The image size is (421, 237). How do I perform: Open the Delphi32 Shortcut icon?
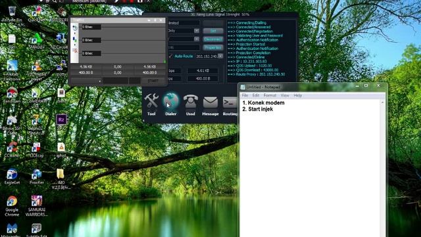pyautogui.click(x=37, y=125)
